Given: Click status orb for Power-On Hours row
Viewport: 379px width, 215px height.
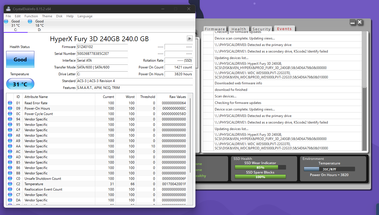Looking at the screenshot, I should point(10,108).
